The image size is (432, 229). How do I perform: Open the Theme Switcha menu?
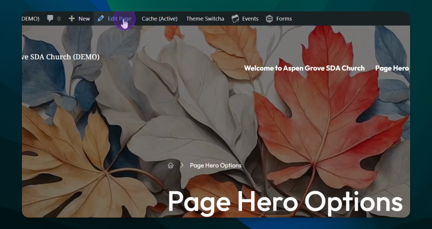pos(205,18)
